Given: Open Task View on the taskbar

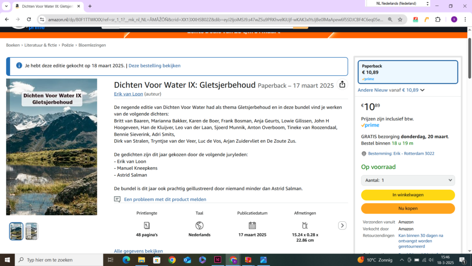Looking at the screenshot, I should pyautogui.click(x=111, y=260).
